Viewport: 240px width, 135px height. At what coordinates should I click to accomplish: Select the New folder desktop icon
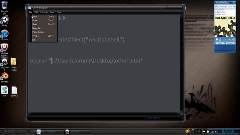tap(14, 64)
